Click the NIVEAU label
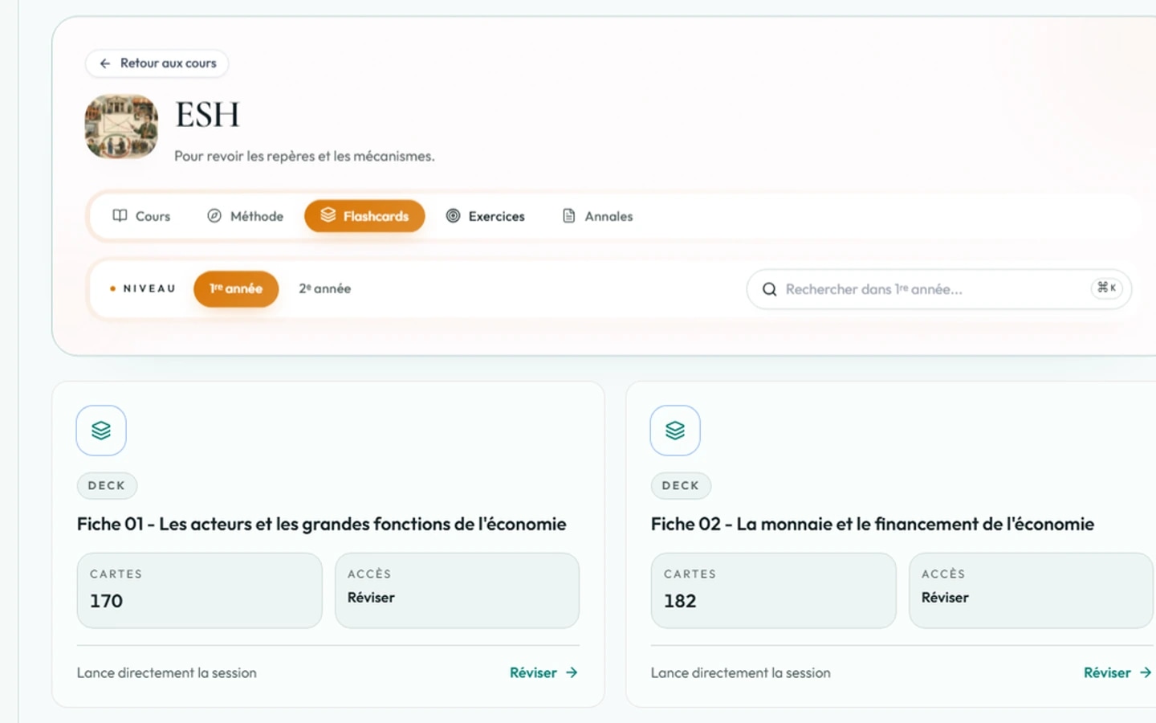1156x723 pixels. tap(149, 288)
